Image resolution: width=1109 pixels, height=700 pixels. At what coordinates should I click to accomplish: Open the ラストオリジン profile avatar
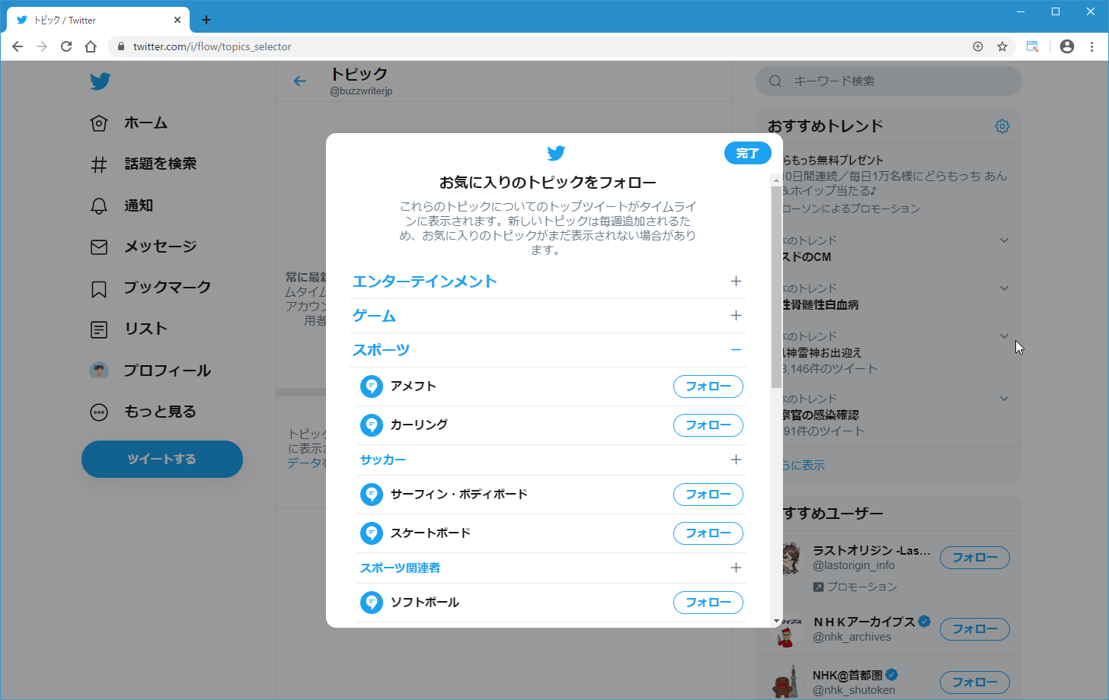coord(792,558)
